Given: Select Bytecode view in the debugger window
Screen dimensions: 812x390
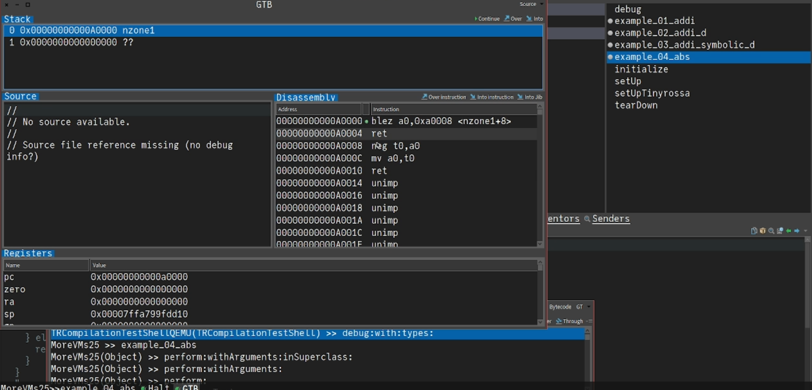Looking at the screenshot, I should pyautogui.click(x=560, y=307).
